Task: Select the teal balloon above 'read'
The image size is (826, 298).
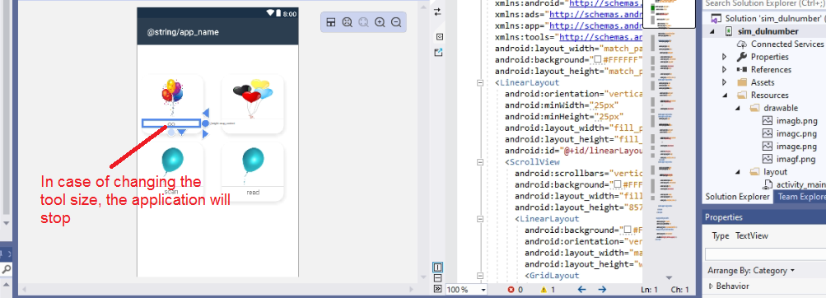Action: point(253,165)
